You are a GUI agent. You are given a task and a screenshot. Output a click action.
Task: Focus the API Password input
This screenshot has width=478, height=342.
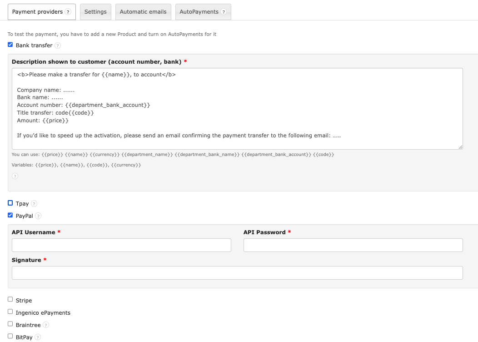[353, 245]
